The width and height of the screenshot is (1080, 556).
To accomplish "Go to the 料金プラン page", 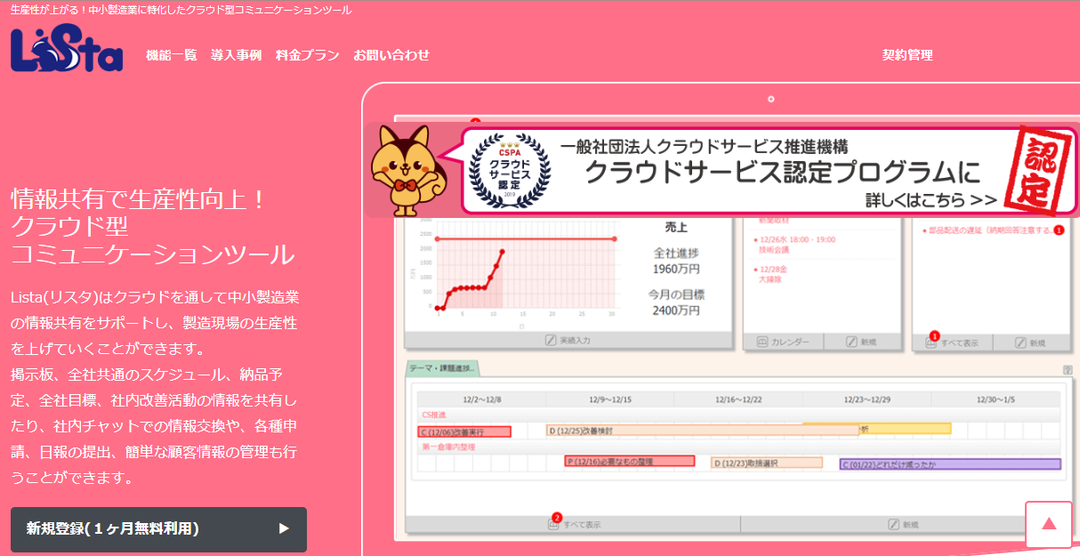I will [x=307, y=55].
